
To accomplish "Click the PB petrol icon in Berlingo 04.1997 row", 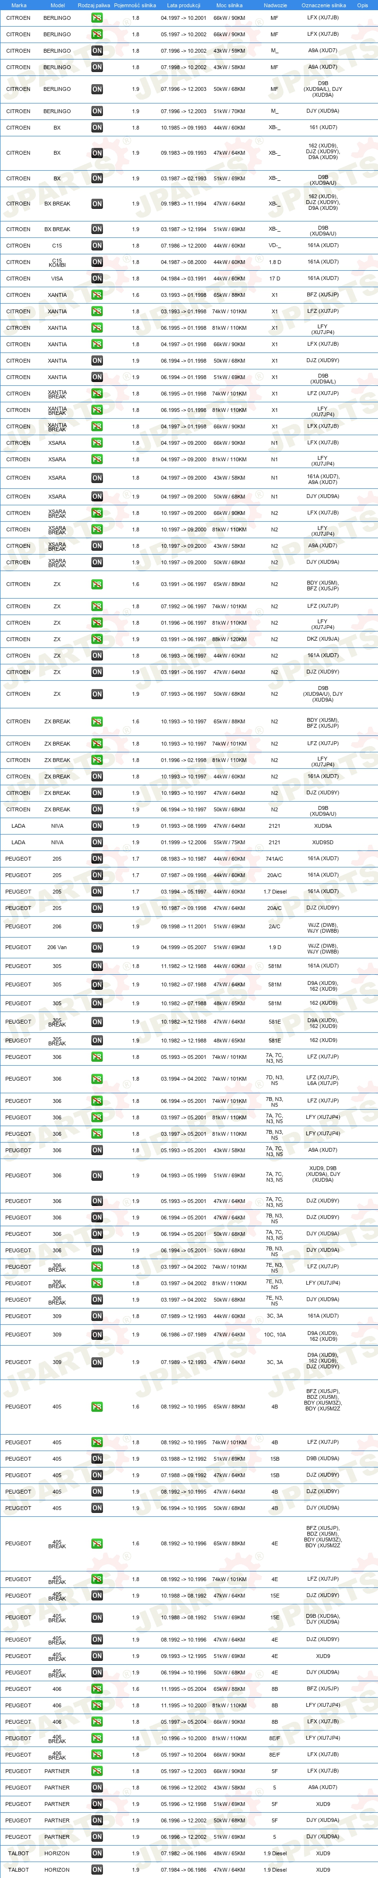I will (x=97, y=18).
